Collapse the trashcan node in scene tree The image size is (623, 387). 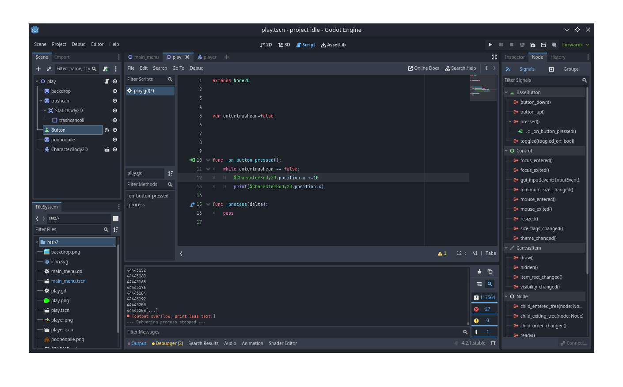pos(41,101)
